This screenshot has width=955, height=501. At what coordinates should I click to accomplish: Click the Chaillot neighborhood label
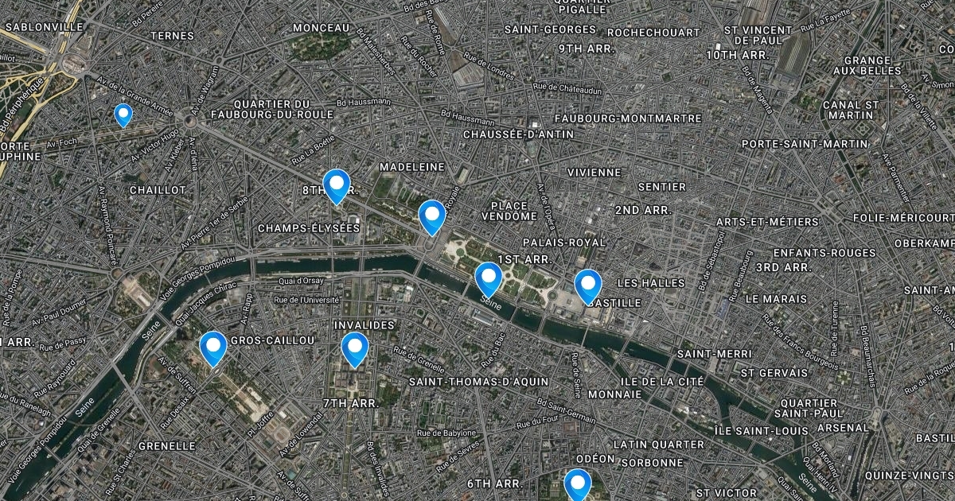click(x=158, y=190)
